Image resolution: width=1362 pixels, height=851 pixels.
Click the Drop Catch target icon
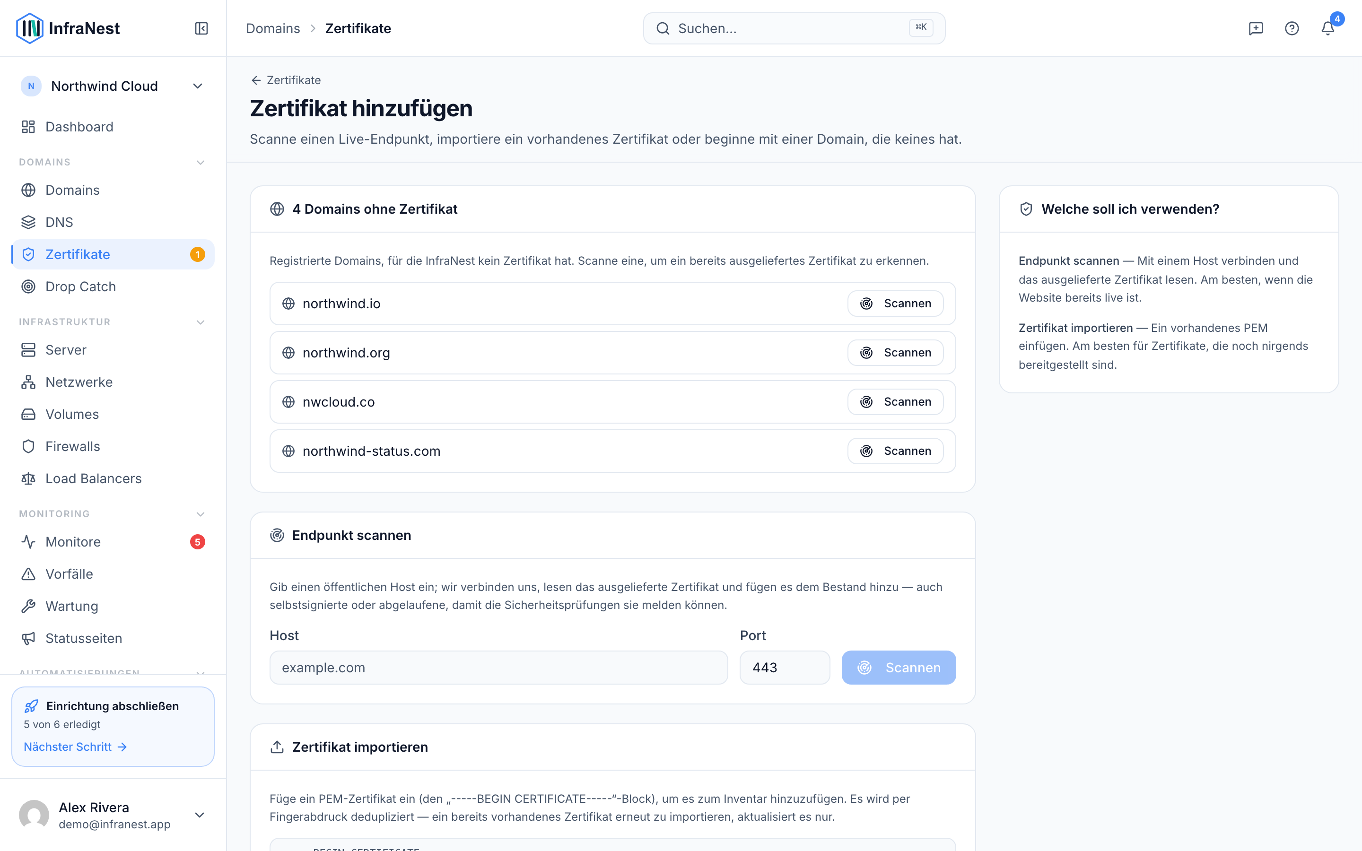coord(28,287)
